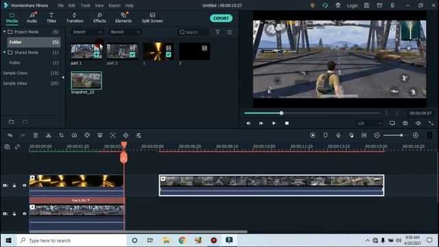Select the scissors split tool

49,136
